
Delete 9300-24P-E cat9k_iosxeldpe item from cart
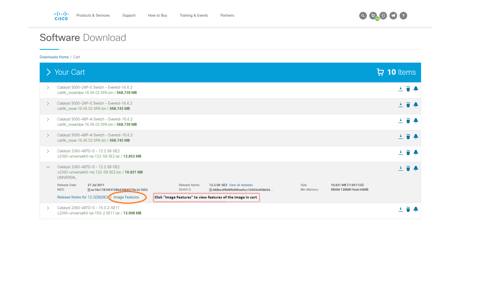pos(408,89)
